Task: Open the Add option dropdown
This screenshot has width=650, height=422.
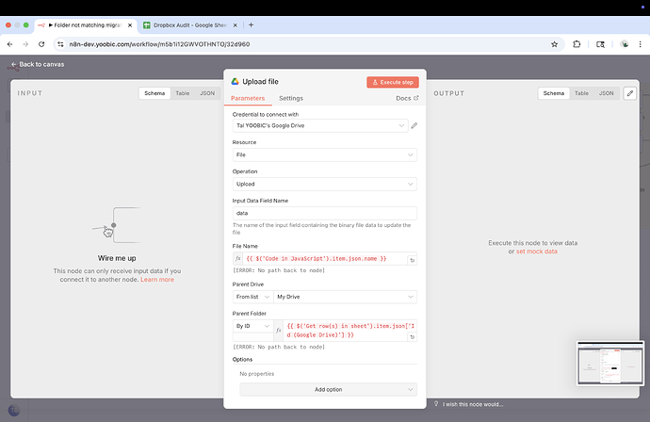Action: pos(329,390)
